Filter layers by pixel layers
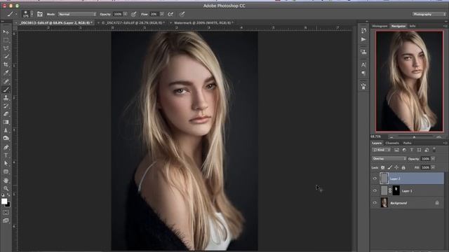This screenshot has height=252, width=449. click(x=396, y=150)
